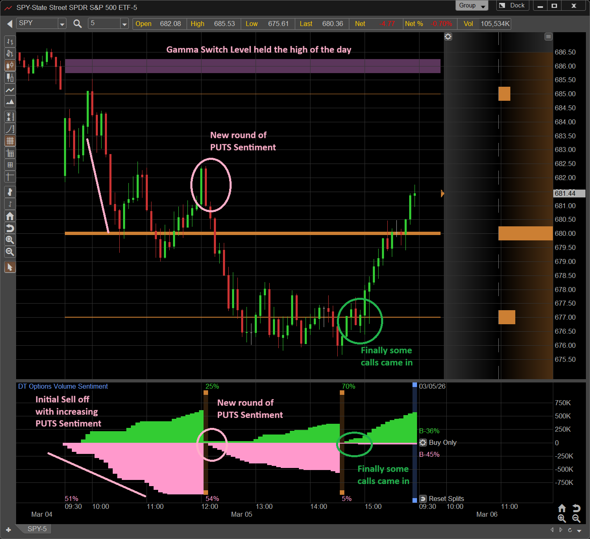Viewport: 590px width, 539px height.
Task: Open the interval dropdown next to 5
Action: click(x=124, y=24)
